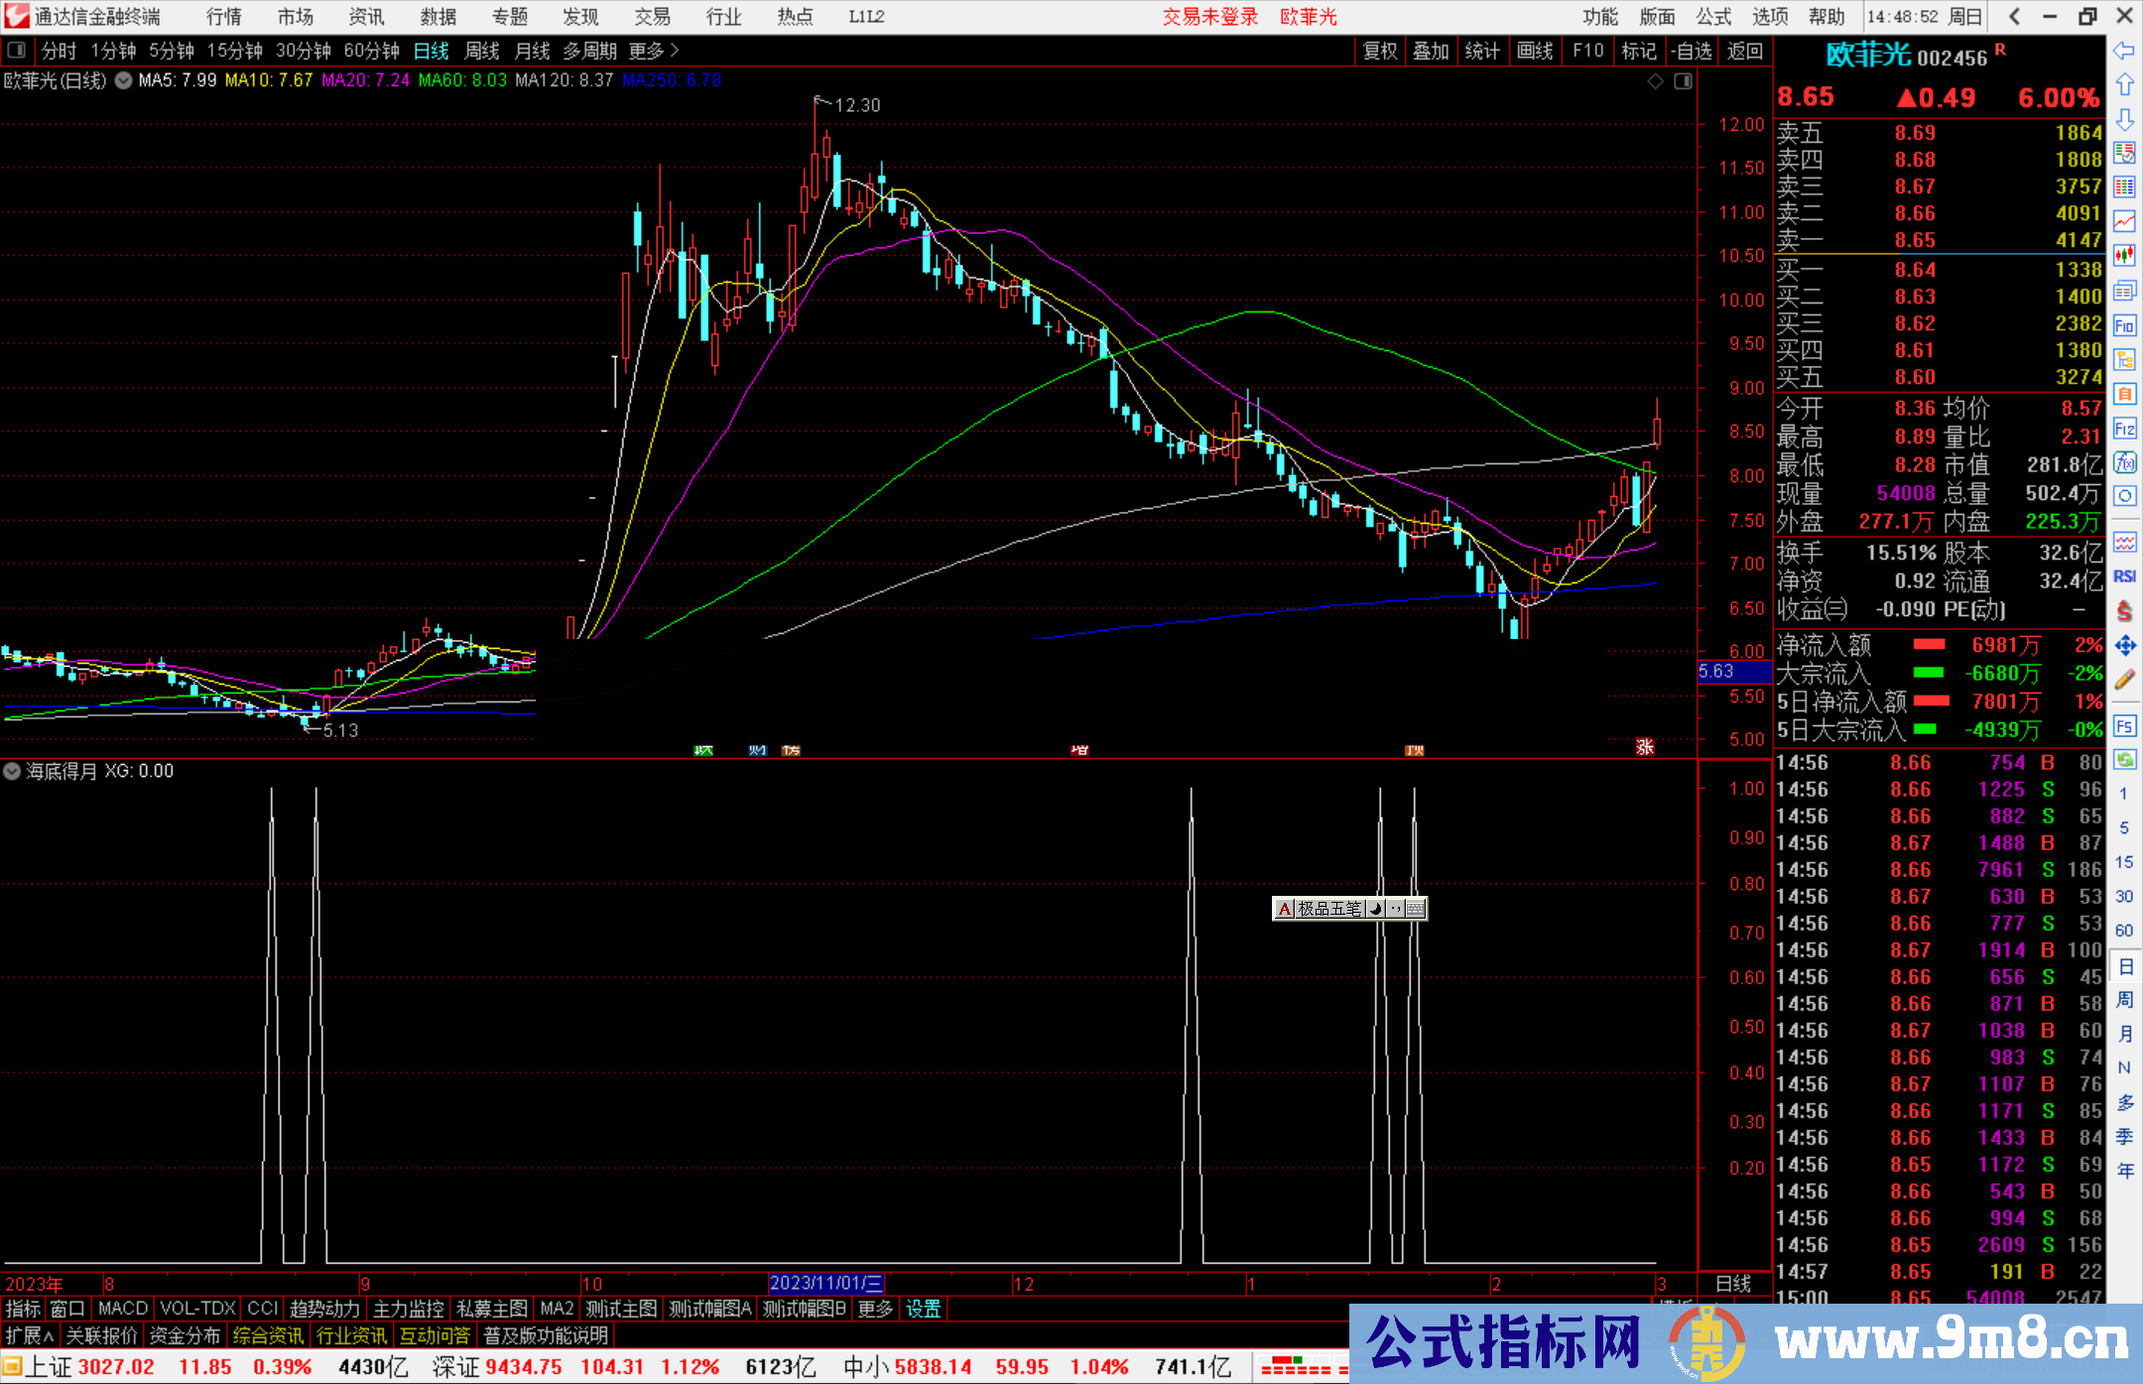2143x1384 pixels.
Task: Select the candlestick chart sidebar icon
Action: (x=2124, y=255)
